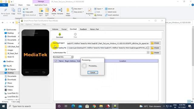Cancel the Processing dialog
The image size is (194, 109).
coord(93,72)
